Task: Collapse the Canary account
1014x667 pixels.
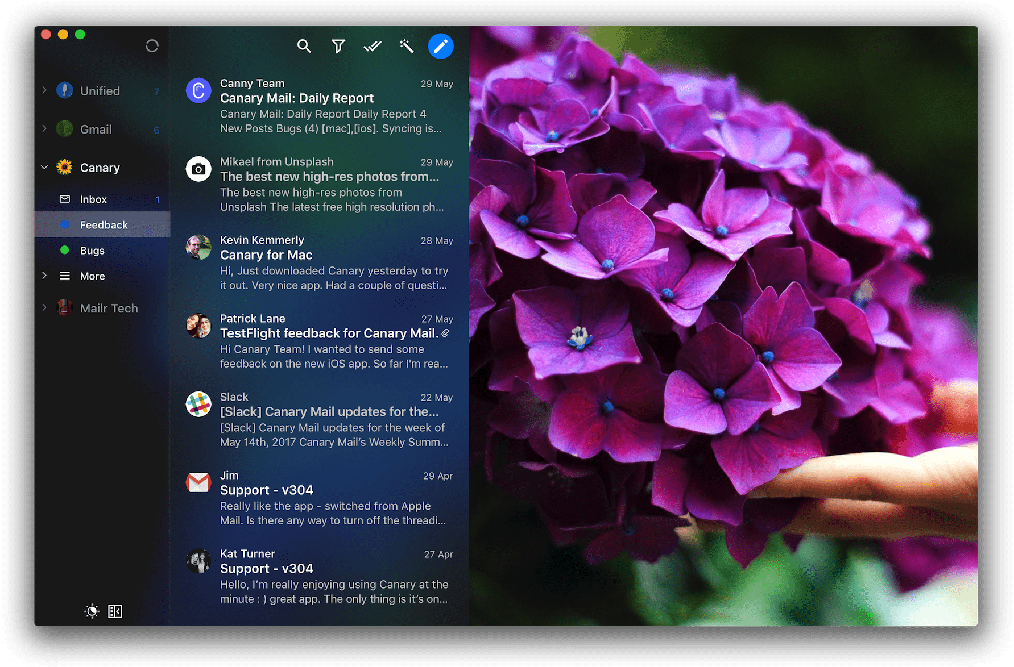Action: (x=44, y=168)
